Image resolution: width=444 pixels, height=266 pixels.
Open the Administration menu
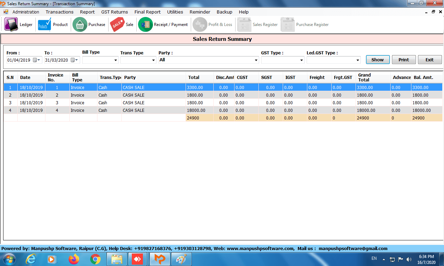(26, 12)
